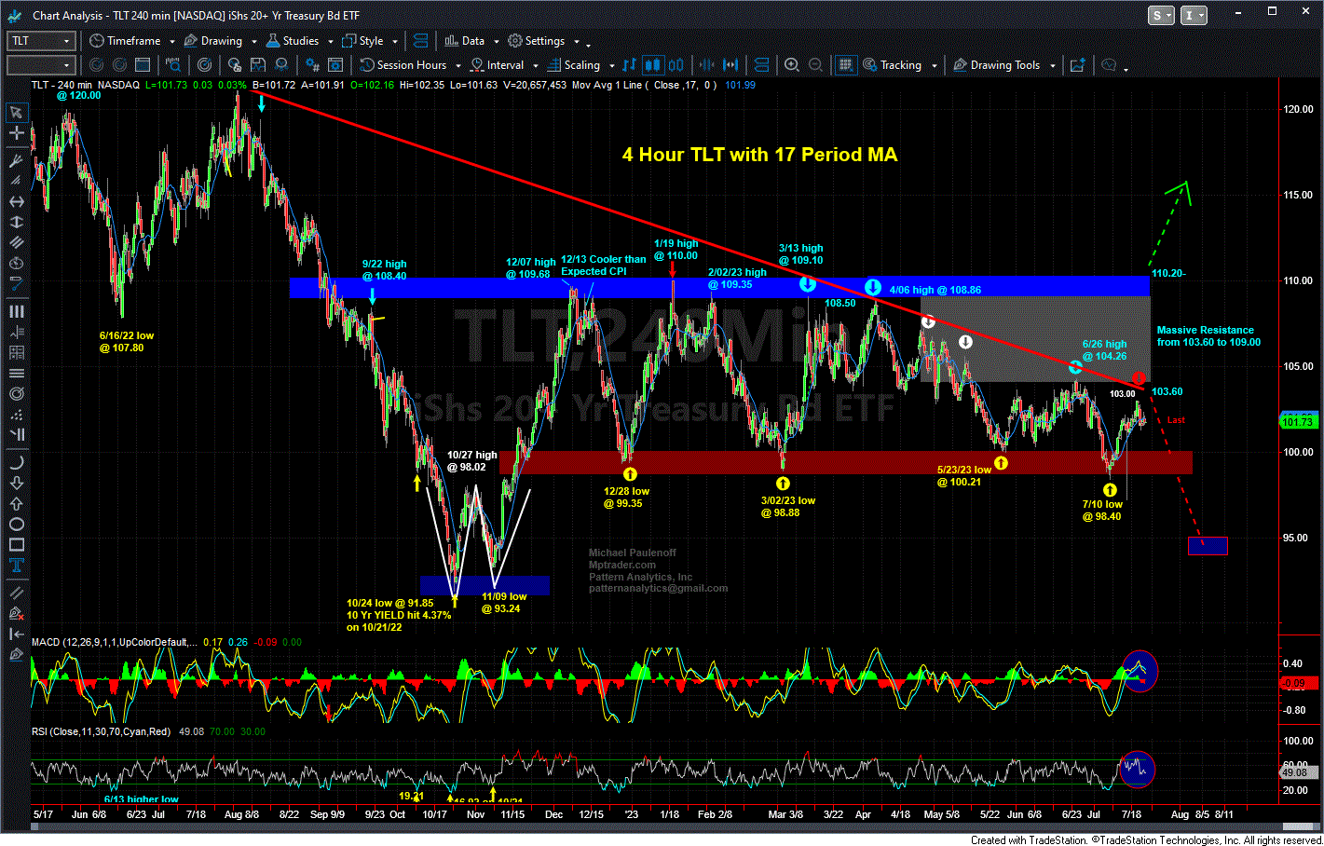Click the RSI study label

(x=101, y=731)
